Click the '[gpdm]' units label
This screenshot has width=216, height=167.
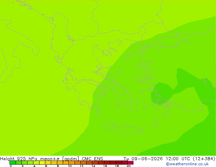71,159
